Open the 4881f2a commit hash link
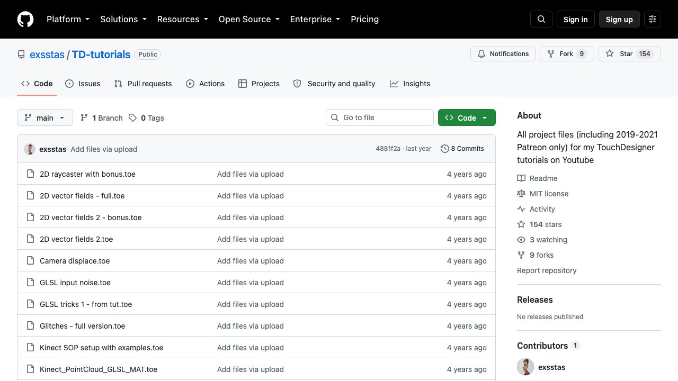 388,149
